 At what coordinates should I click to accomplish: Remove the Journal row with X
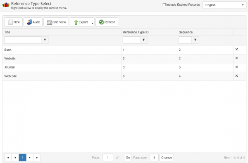coord(236,67)
